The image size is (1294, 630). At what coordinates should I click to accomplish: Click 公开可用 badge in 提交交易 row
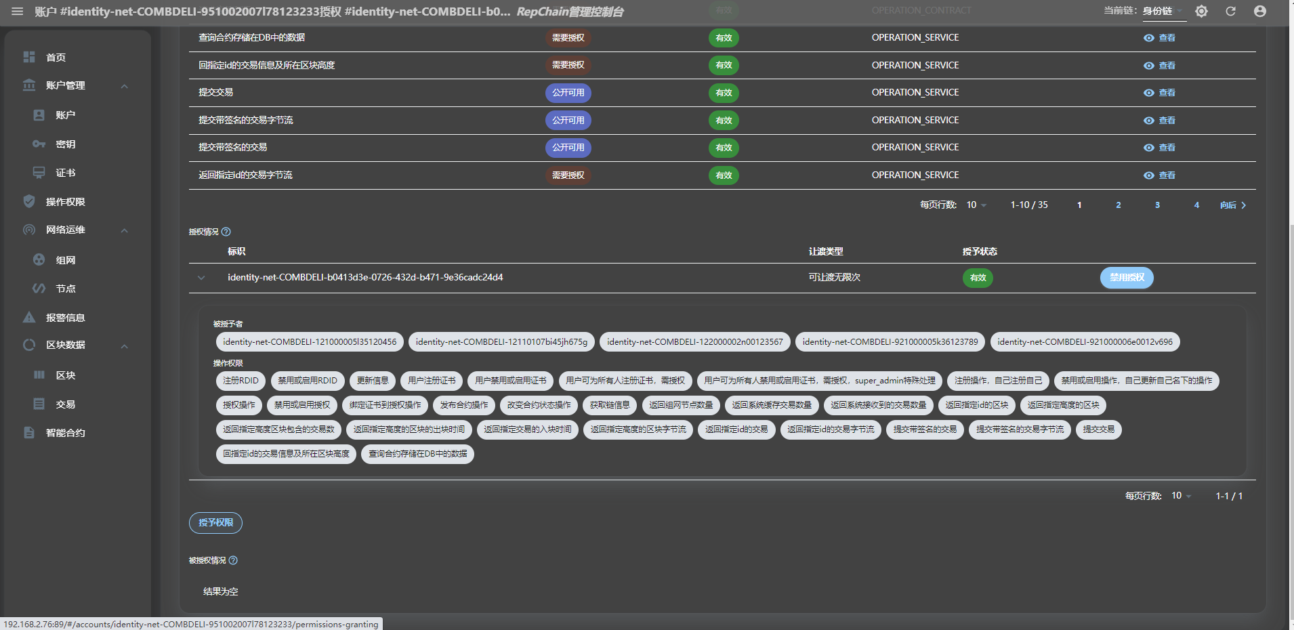pos(568,93)
